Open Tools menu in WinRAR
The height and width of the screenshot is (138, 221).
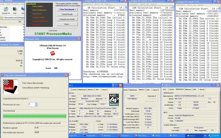pyautogui.click(x=8, y=4)
